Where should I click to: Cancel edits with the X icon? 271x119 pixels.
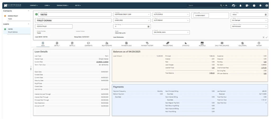click(x=264, y=37)
